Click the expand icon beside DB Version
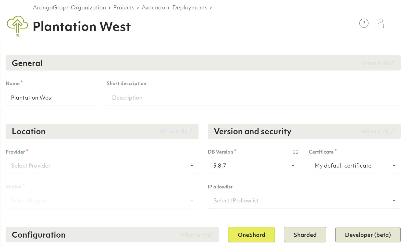Screen dimensions: 406x247 pos(296,152)
